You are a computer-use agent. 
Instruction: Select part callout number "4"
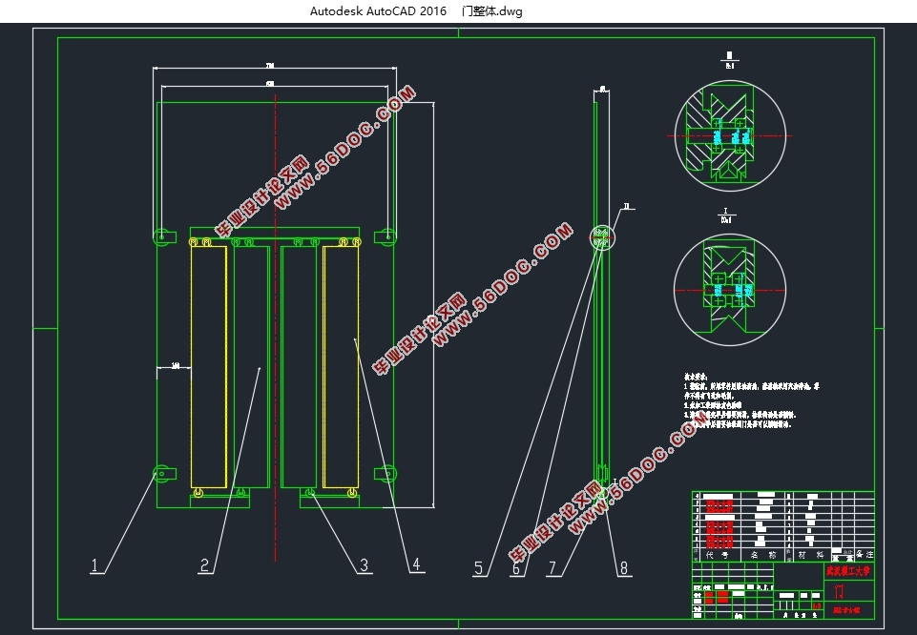pos(416,564)
